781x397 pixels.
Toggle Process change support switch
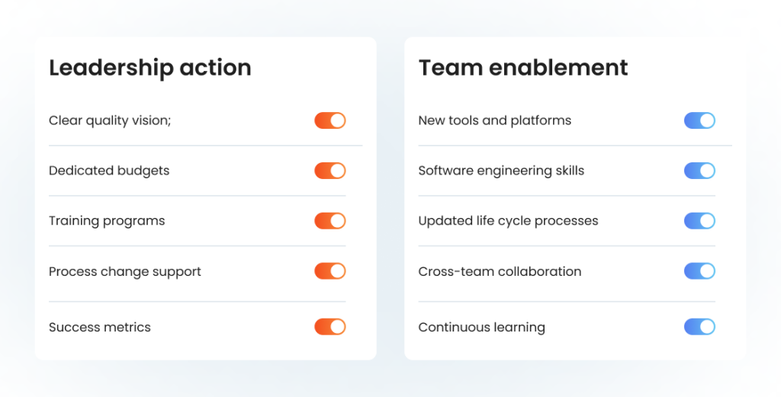(x=329, y=271)
